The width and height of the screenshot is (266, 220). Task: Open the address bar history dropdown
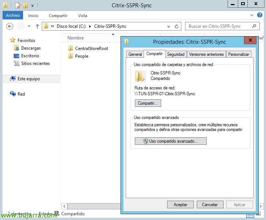tap(169, 27)
